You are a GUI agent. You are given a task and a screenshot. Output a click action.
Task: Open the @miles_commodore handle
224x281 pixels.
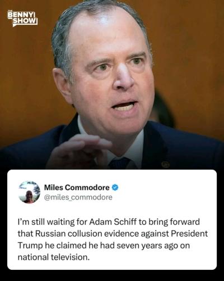click(78, 197)
